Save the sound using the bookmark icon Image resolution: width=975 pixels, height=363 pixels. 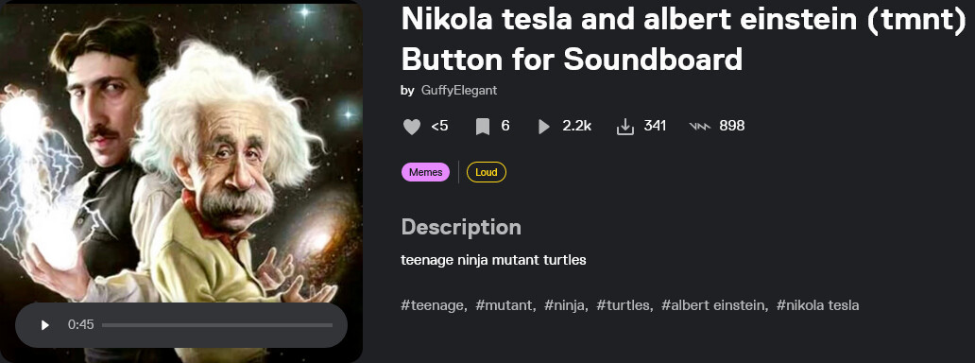tap(483, 127)
